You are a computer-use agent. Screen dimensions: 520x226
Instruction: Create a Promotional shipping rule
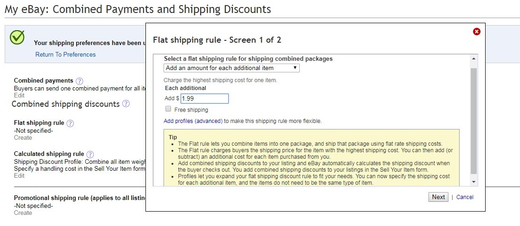point(23,213)
